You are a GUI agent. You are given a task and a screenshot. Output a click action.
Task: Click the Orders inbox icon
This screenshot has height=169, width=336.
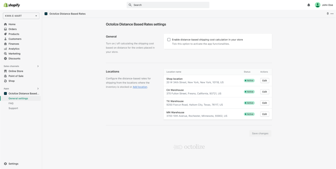tap(6, 29)
